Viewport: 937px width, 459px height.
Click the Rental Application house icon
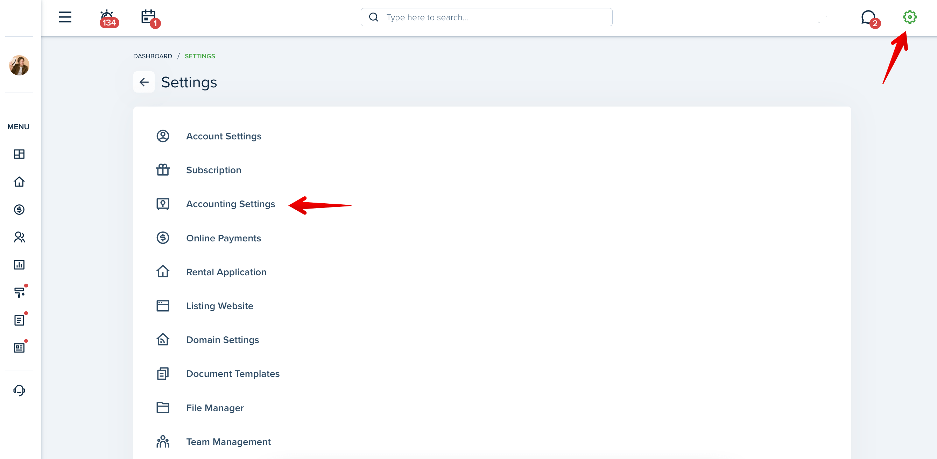(163, 272)
